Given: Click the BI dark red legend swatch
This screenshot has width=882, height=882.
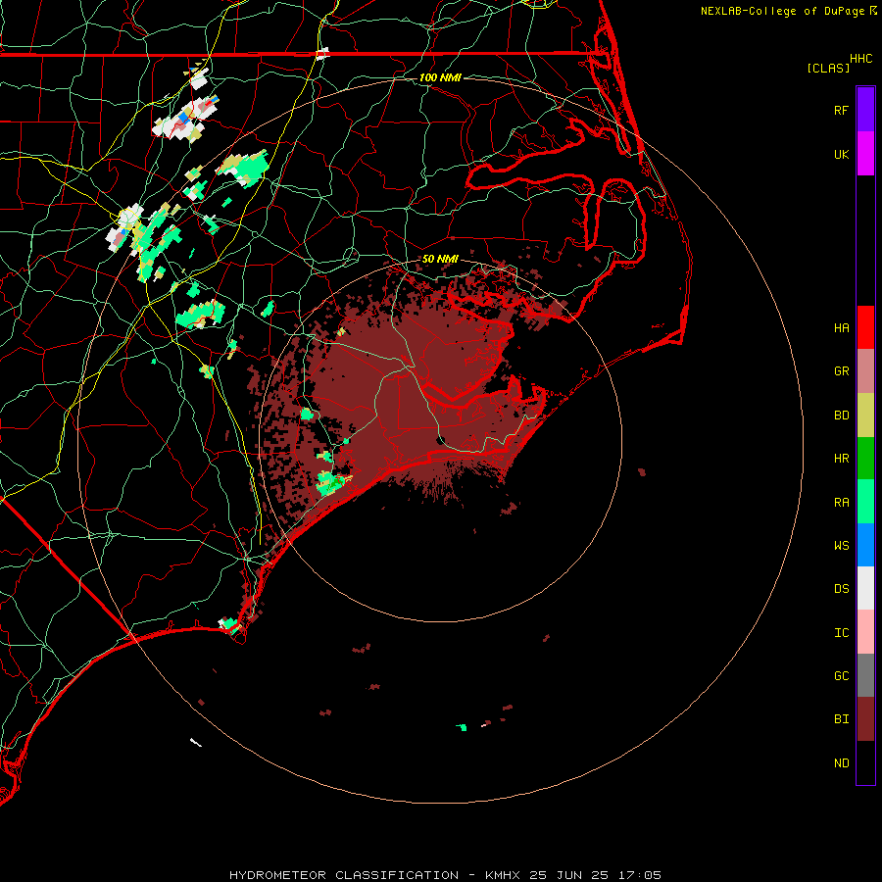Looking at the screenshot, I should (x=865, y=719).
